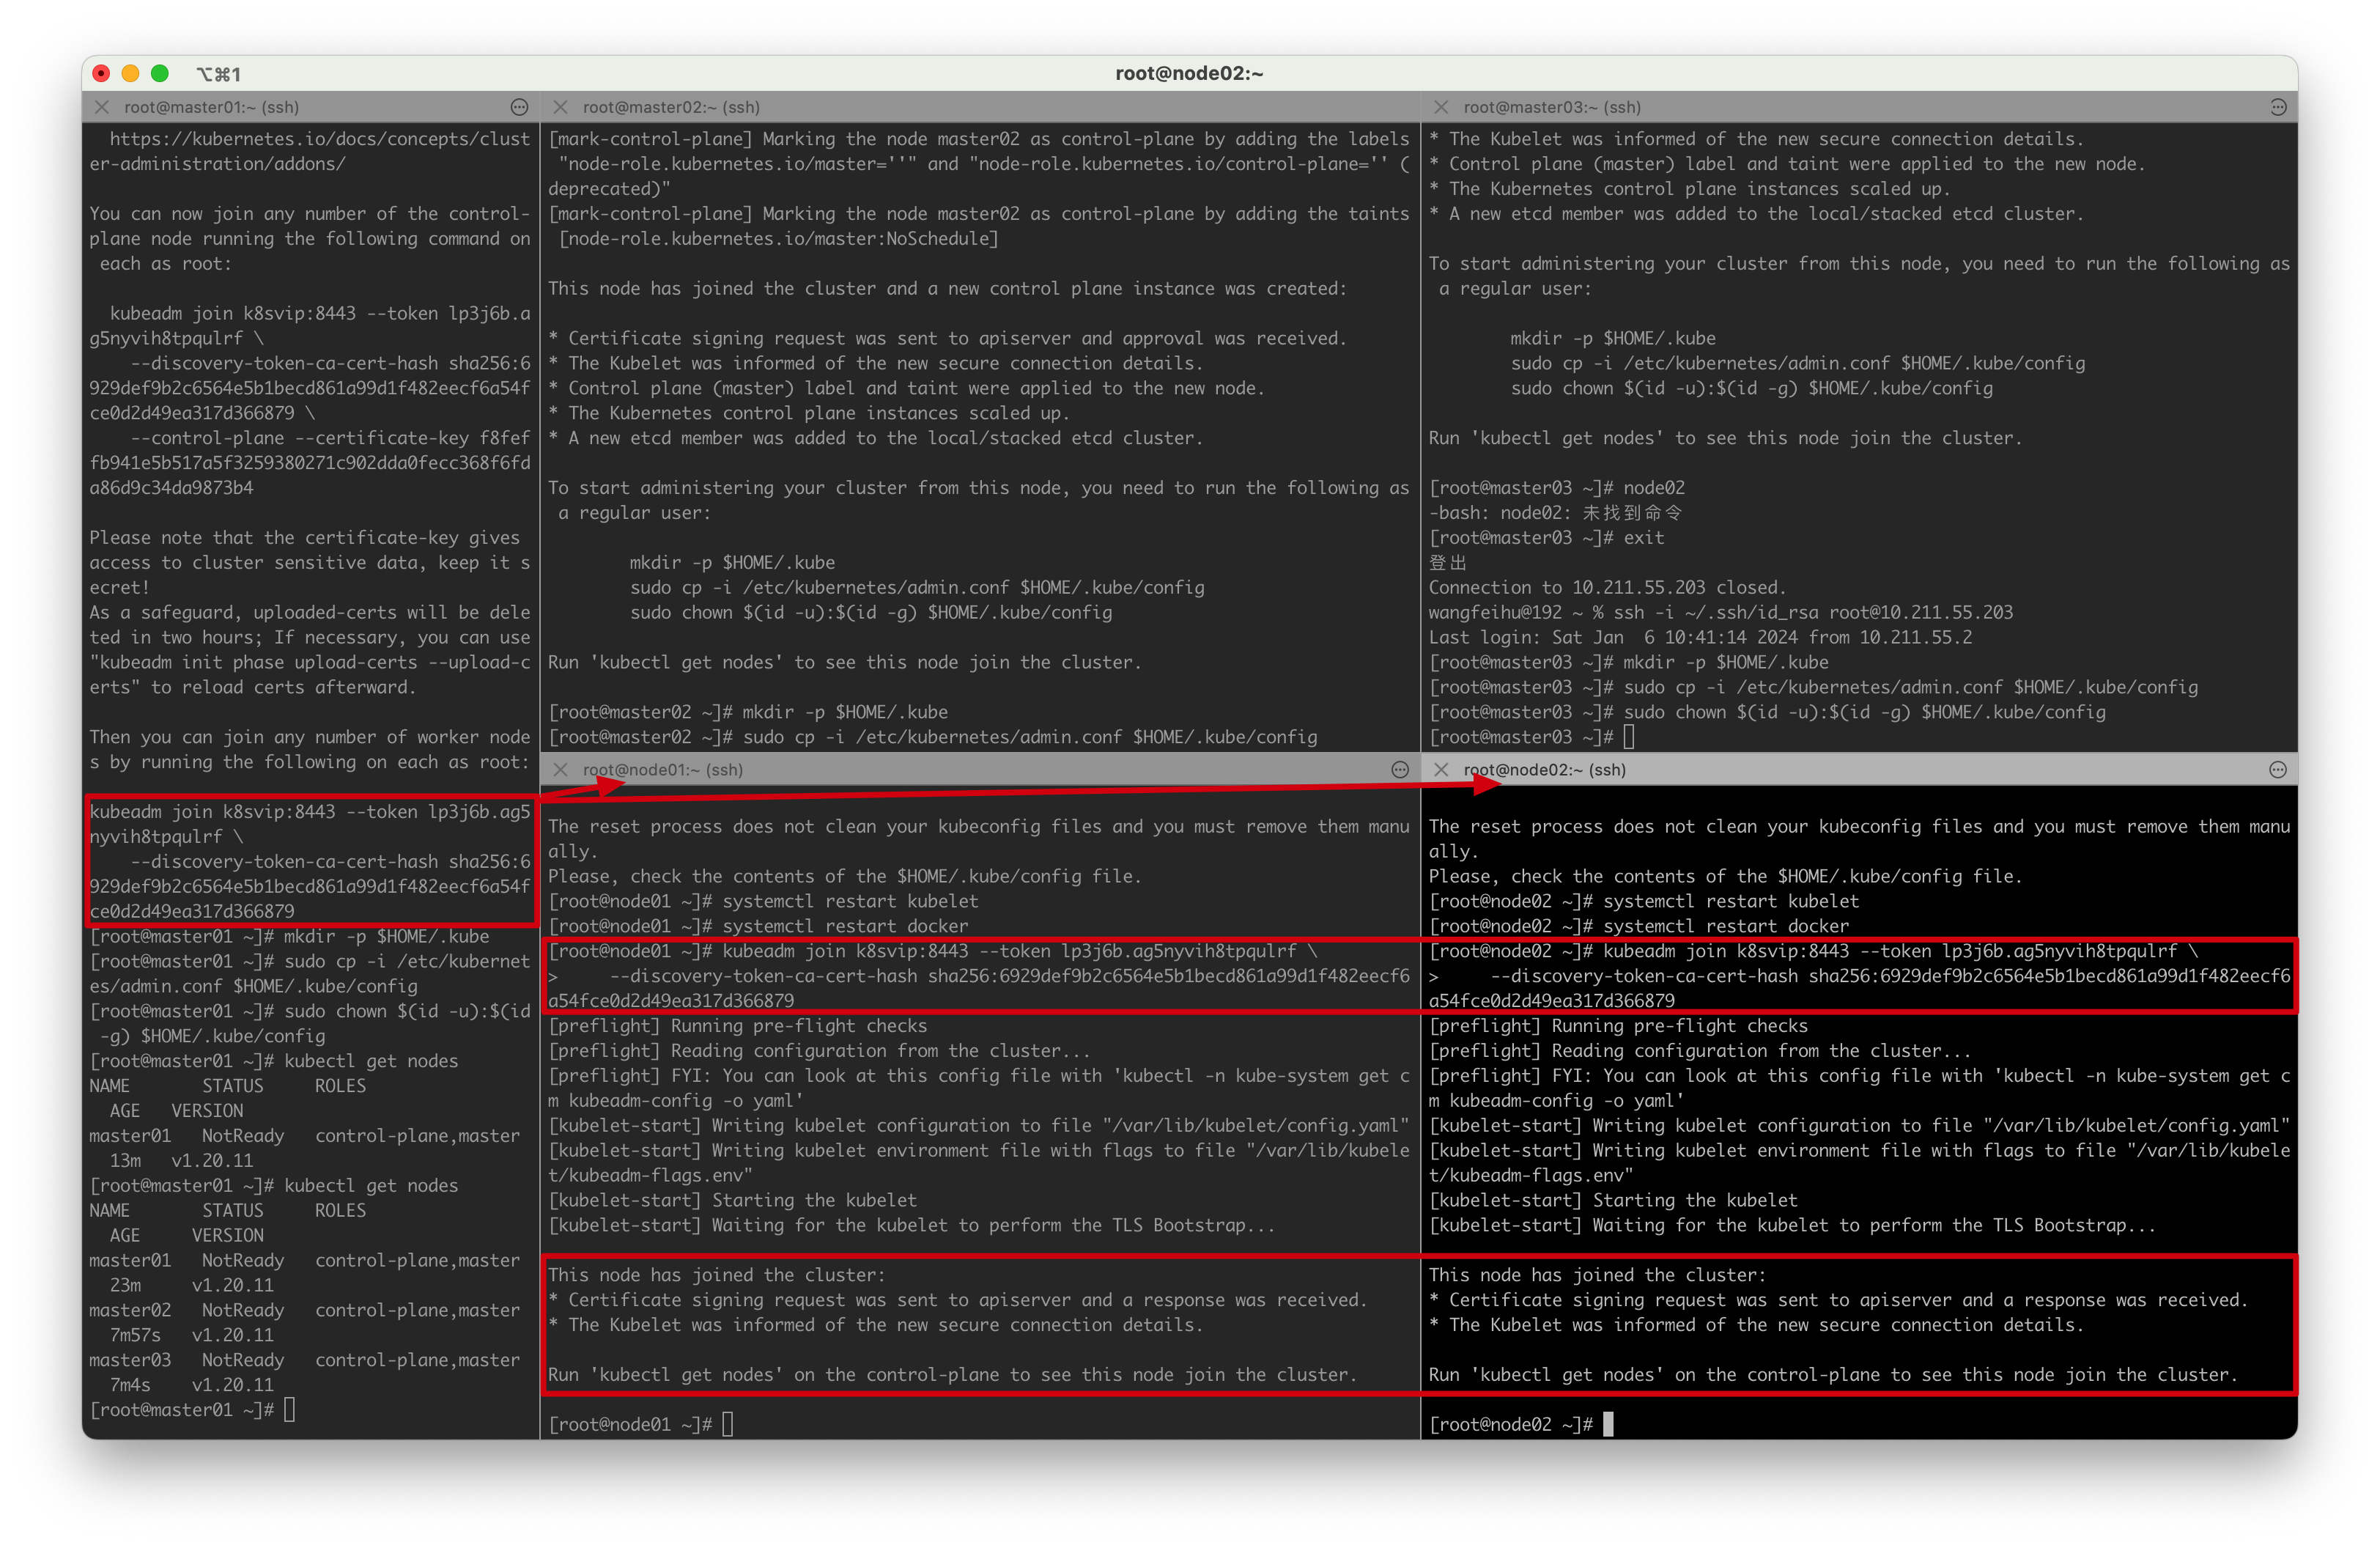
Task: Open the kubernetes.io addons docs URL in master01
Action: tap(310, 151)
